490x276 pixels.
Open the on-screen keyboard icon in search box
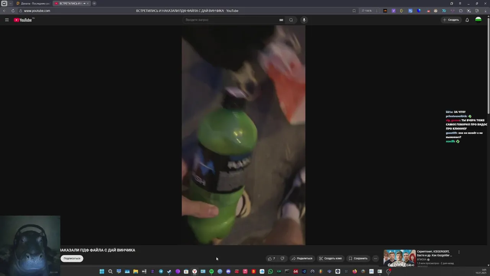point(281,20)
